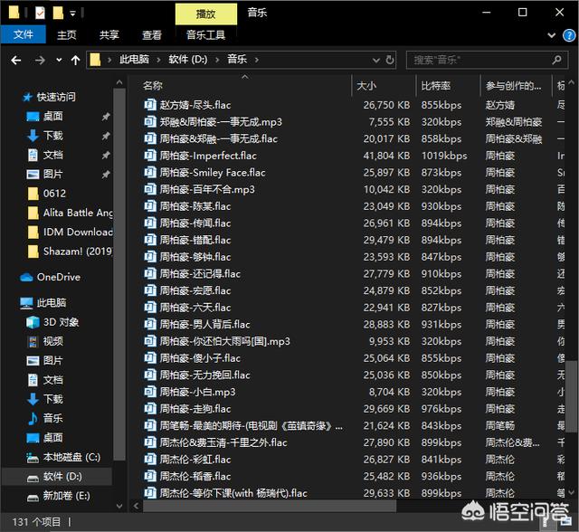Select OneDrive in the navigation pane
Image resolution: width=579 pixels, height=532 pixels.
tap(58, 277)
